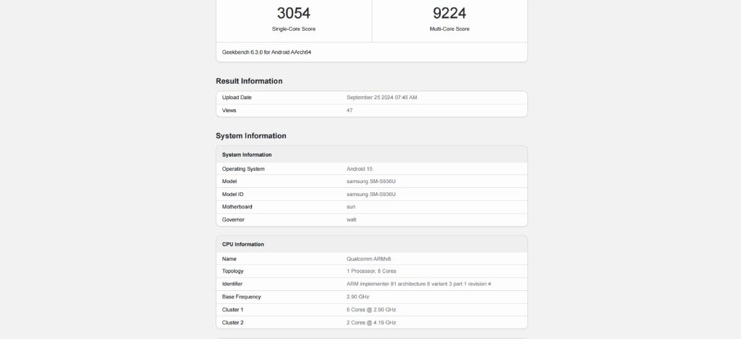The width and height of the screenshot is (741, 339).
Task: Click the Single-Core Score label
Action: [x=293, y=29]
